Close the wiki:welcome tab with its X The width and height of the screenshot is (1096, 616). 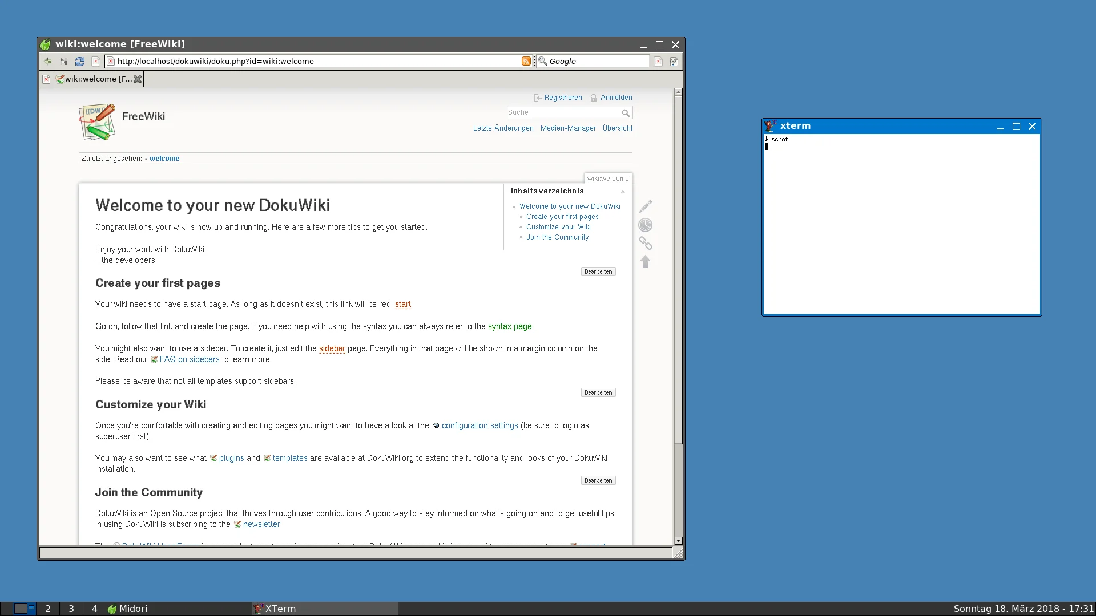coord(138,79)
